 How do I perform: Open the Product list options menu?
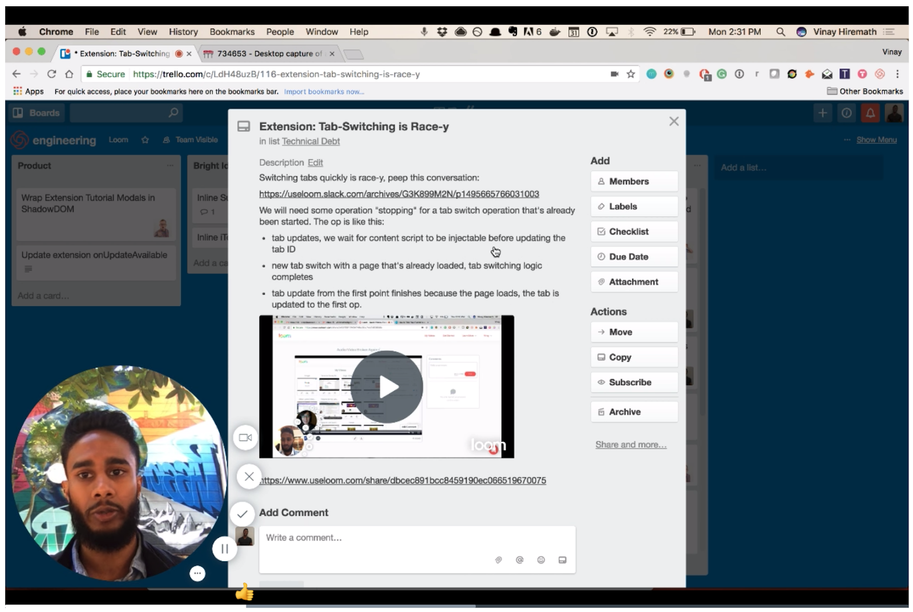170,166
